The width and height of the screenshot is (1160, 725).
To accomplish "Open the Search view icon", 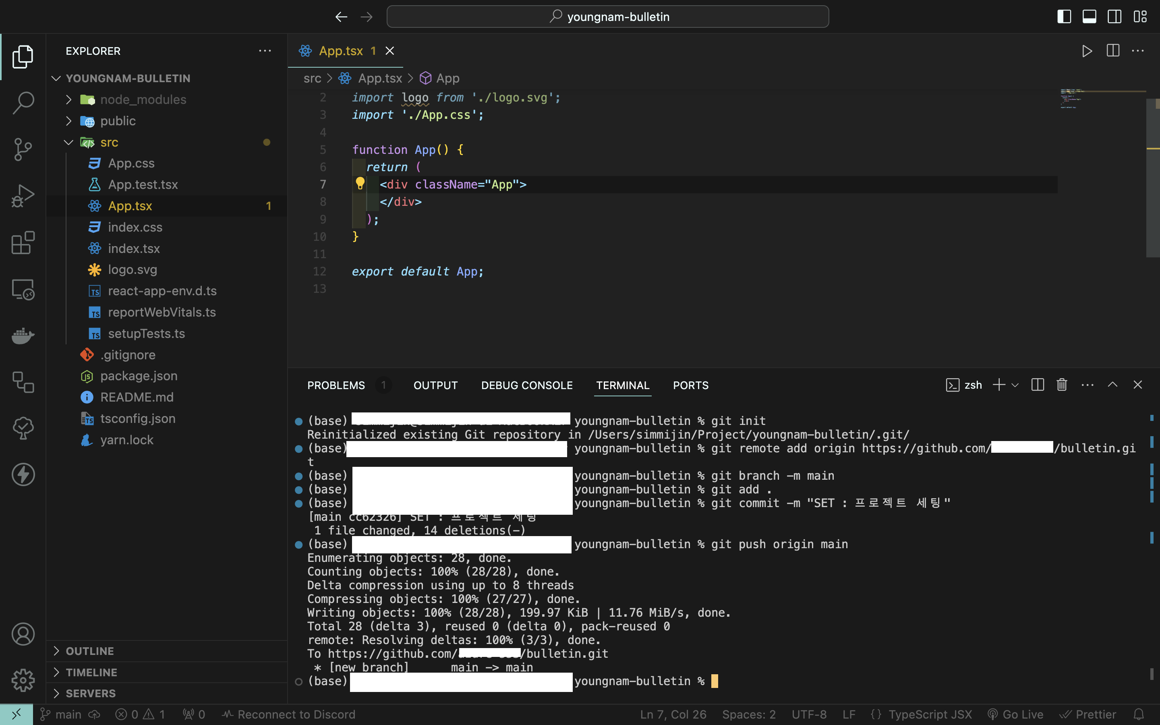I will [23, 103].
